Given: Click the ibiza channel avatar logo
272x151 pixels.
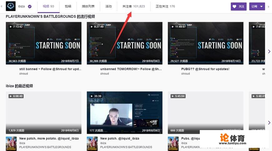Looking at the screenshot, I should tap(11, 6).
